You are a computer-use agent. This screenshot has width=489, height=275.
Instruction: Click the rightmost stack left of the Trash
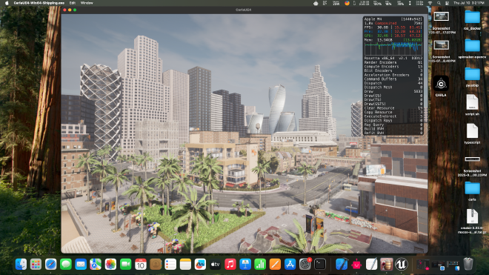[x=453, y=265]
